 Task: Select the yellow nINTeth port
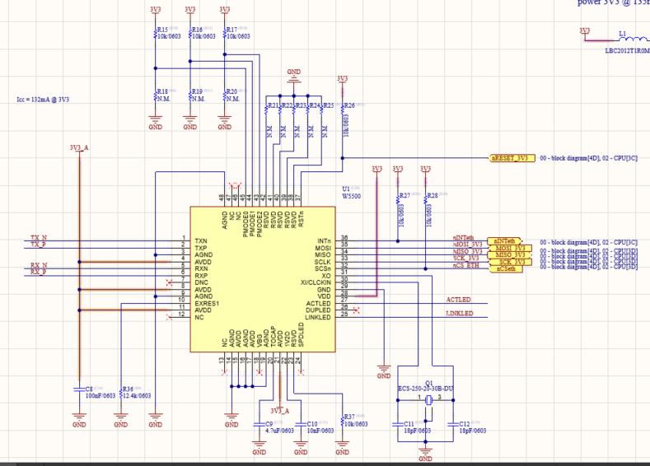pos(504,240)
